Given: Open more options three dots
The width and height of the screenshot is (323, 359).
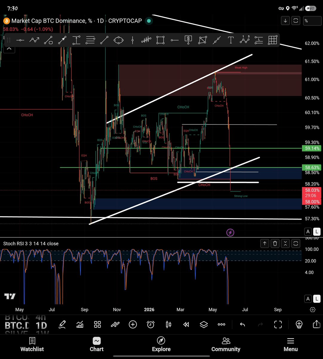Looking at the screenshot, I should (221, 324).
